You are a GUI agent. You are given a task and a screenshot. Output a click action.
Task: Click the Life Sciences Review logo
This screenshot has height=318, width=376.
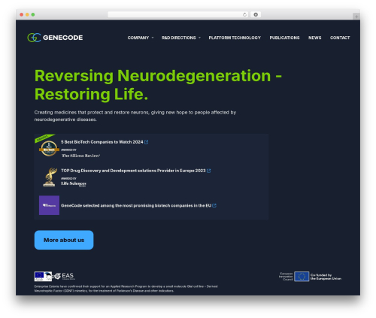tap(74, 183)
